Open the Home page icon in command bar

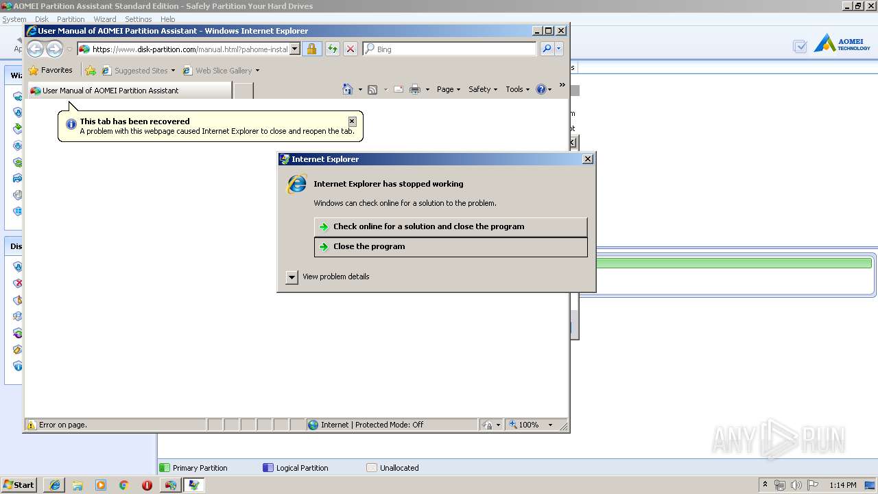coord(348,89)
